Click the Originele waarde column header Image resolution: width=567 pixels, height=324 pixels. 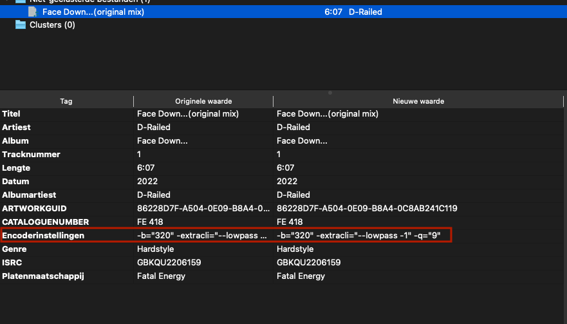coord(203,101)
